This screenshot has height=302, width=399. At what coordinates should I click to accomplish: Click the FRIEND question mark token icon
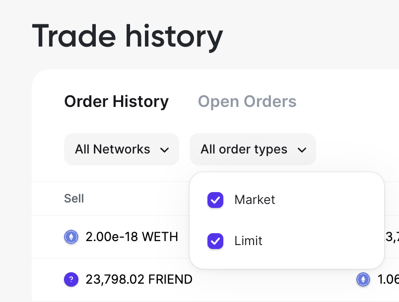pyautogui.click(x=71, y=280)
